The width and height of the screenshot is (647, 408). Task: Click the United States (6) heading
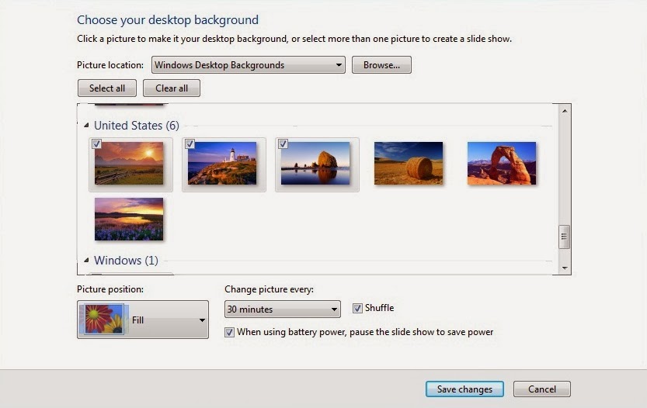click(137, 126)
